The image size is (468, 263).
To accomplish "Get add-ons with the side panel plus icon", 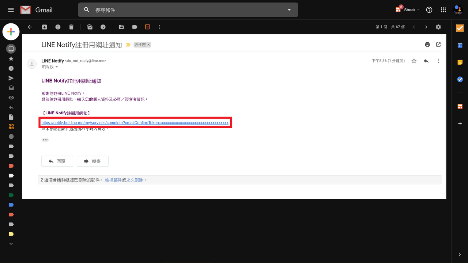I will (x=460, y=123).
